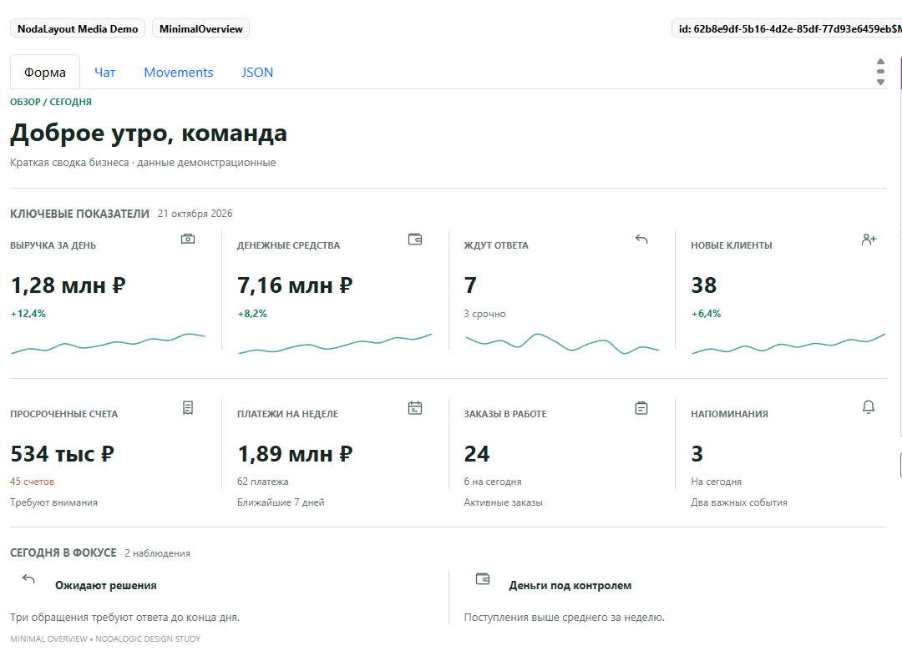Click the 62 платежа label
The image size is (902, 671).
[x=263, y=482]
